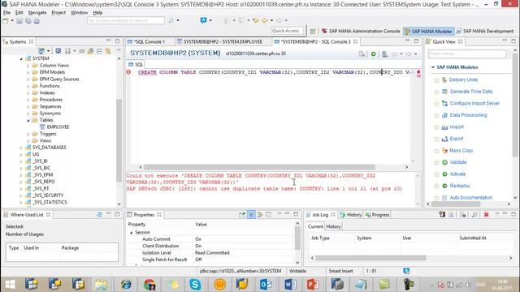
Task: Open PowerPoint from the taskbar
Action: click(x=313, y=285)
